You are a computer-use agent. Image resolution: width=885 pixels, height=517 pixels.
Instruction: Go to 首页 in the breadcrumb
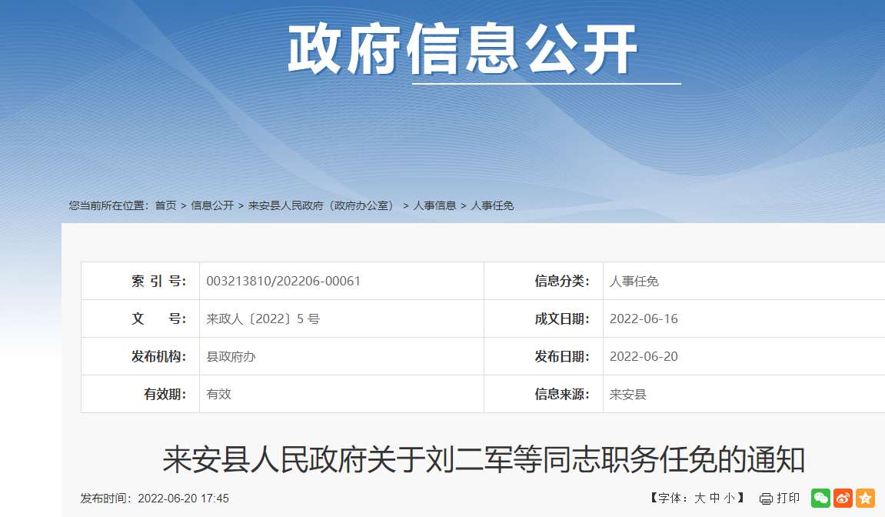click(x=165, y=205)
